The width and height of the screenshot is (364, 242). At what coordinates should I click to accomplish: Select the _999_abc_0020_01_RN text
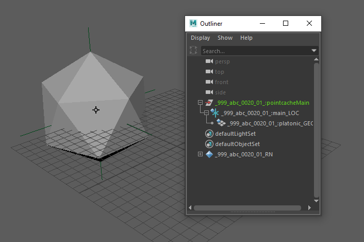(x=244, y=154)
